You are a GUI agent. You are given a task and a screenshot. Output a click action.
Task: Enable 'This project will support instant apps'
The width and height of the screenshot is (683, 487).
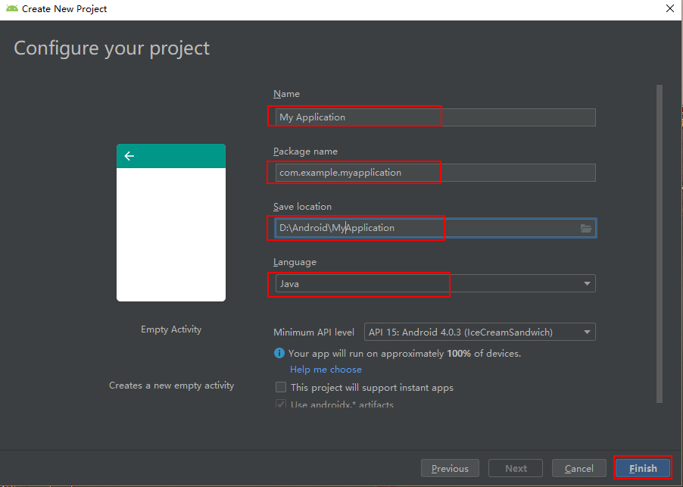click(x=280, y=387)
